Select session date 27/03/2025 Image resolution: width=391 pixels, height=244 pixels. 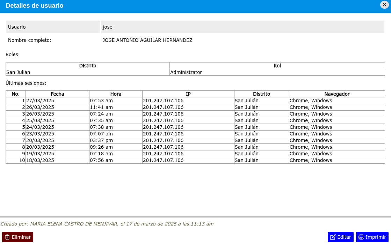point(40,101)
